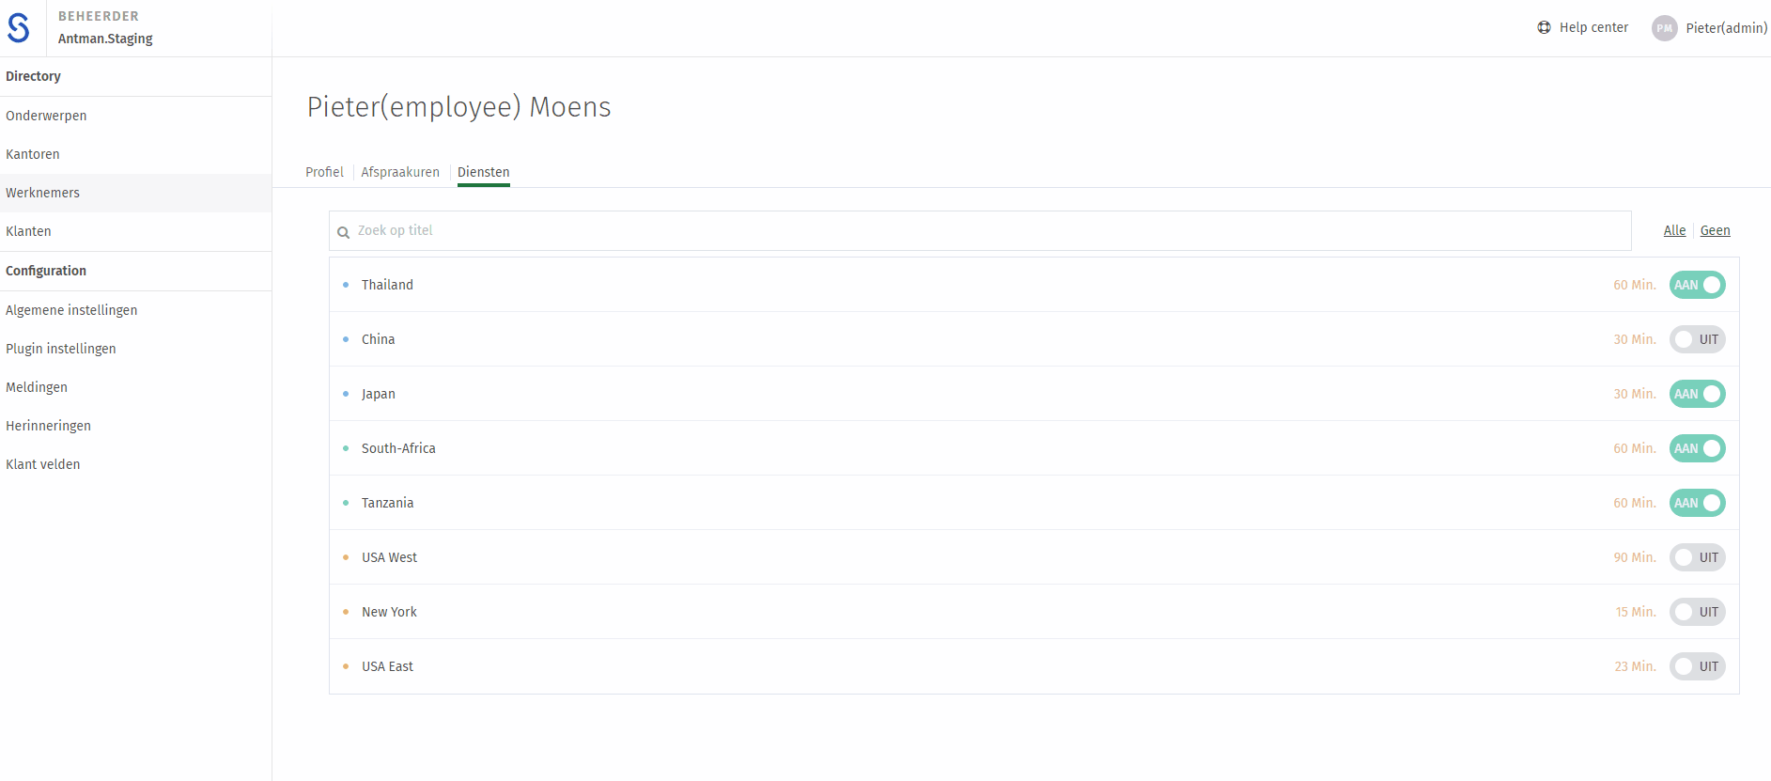Screen dimensions: 1771x781
Task: Click the search magnifier icon
Action: click(x=344, y=232)
